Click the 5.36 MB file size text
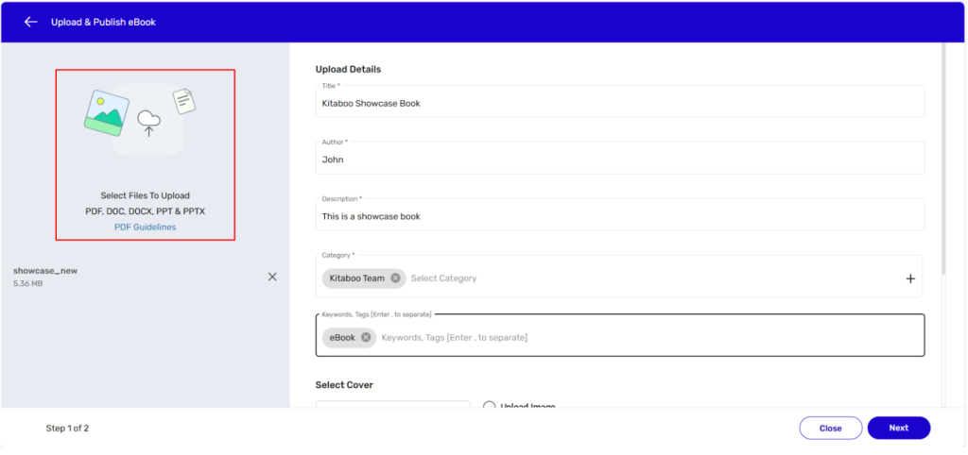 click(27, 284)
